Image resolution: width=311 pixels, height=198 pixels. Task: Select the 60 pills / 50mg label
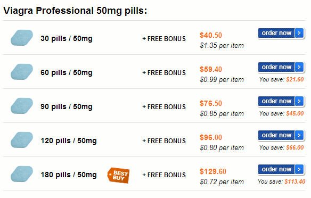coord(67,72)
